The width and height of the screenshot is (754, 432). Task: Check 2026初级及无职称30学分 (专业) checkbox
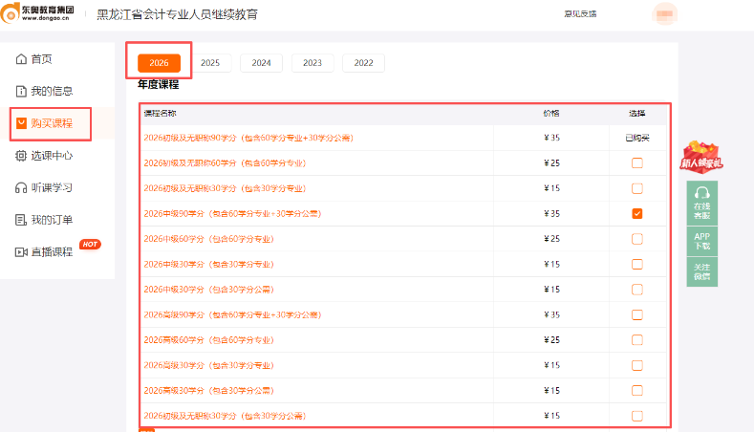[x=637, y=188]
